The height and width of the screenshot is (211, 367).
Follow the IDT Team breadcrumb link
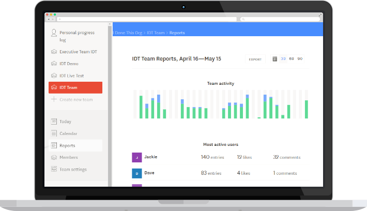pos(156,33)
